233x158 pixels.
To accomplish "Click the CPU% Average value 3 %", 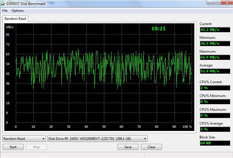I will point(215,129).
